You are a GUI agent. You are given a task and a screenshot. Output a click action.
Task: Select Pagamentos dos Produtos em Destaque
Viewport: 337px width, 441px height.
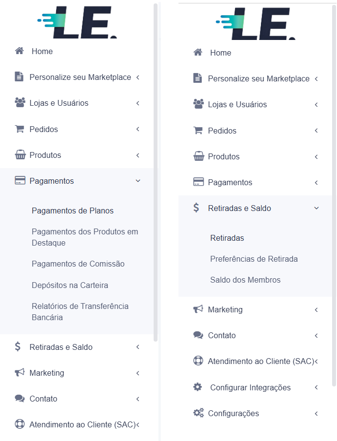pos(85,237)
